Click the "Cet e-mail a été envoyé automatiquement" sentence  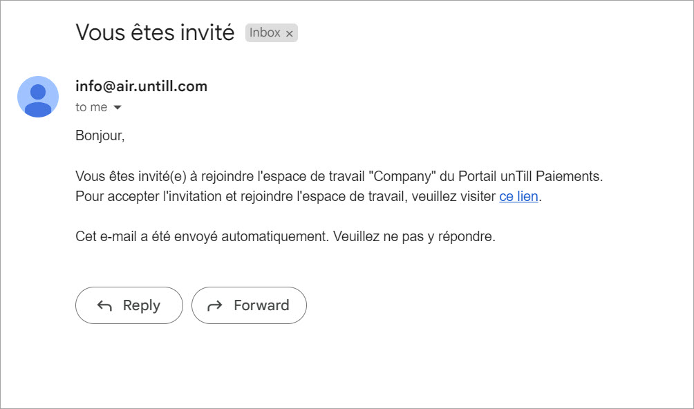point(202,236)
